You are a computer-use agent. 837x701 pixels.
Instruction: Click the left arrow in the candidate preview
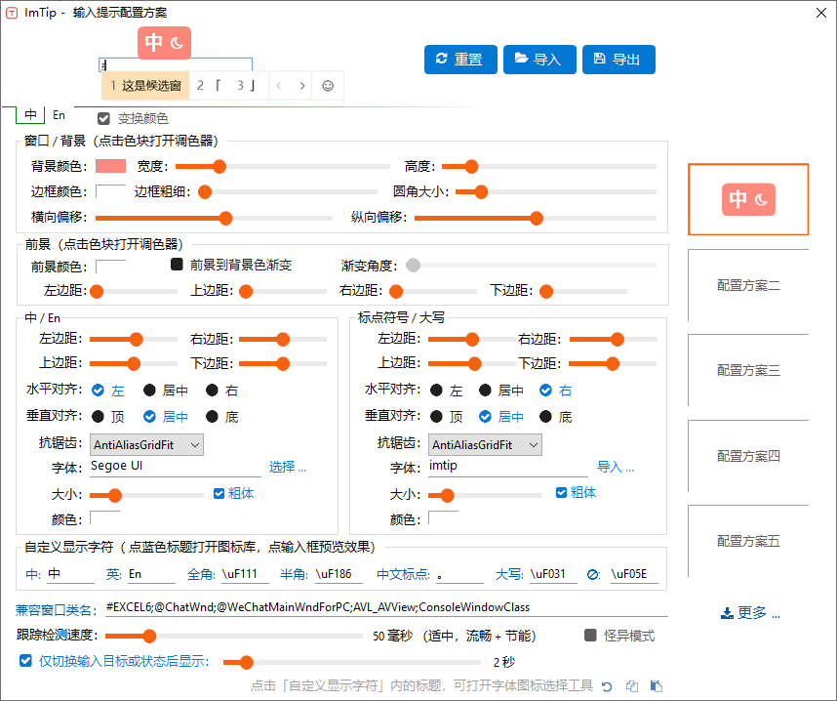tap(278, 85)
